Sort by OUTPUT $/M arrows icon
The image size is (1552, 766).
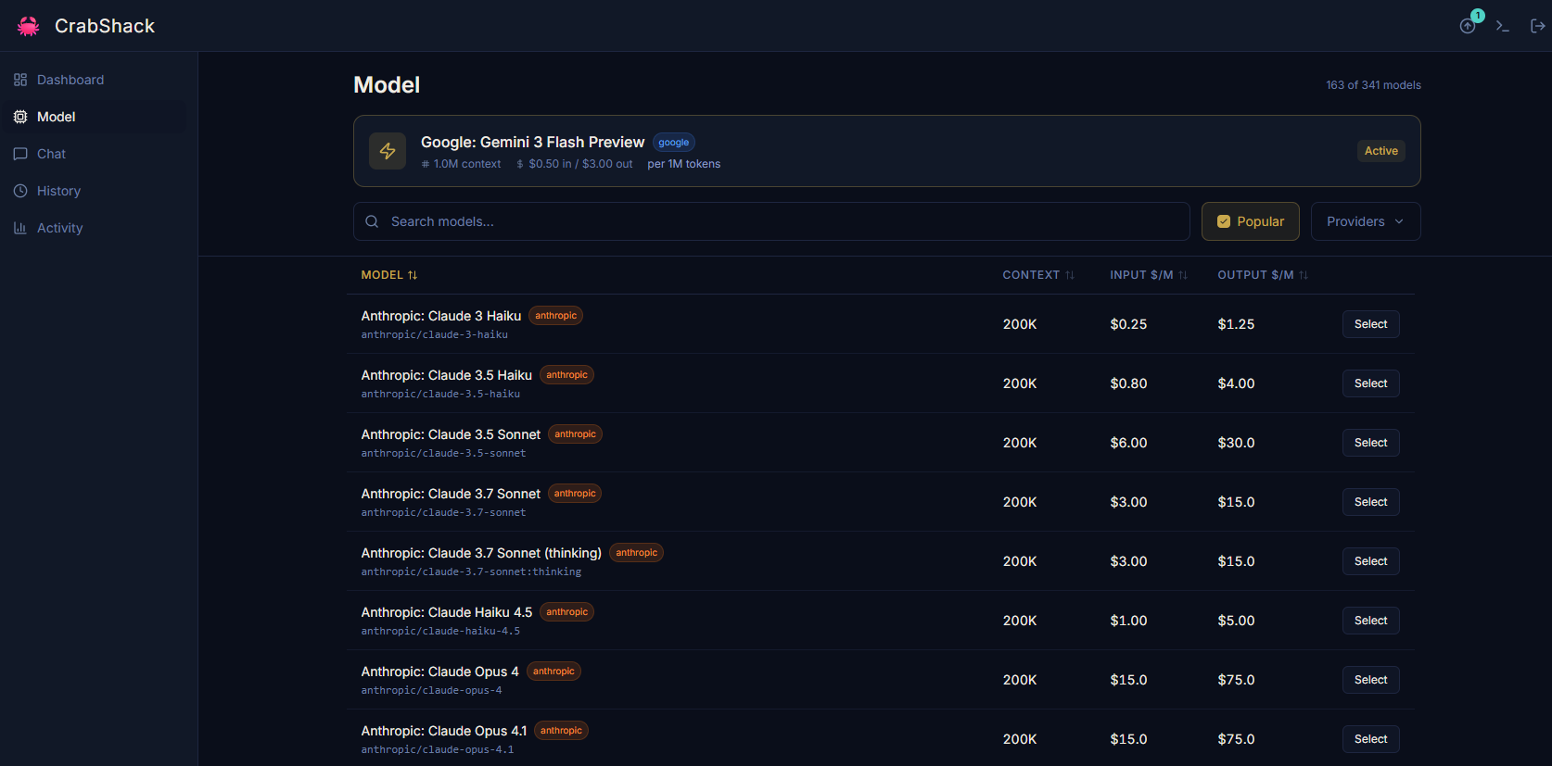click(1304, 275)
